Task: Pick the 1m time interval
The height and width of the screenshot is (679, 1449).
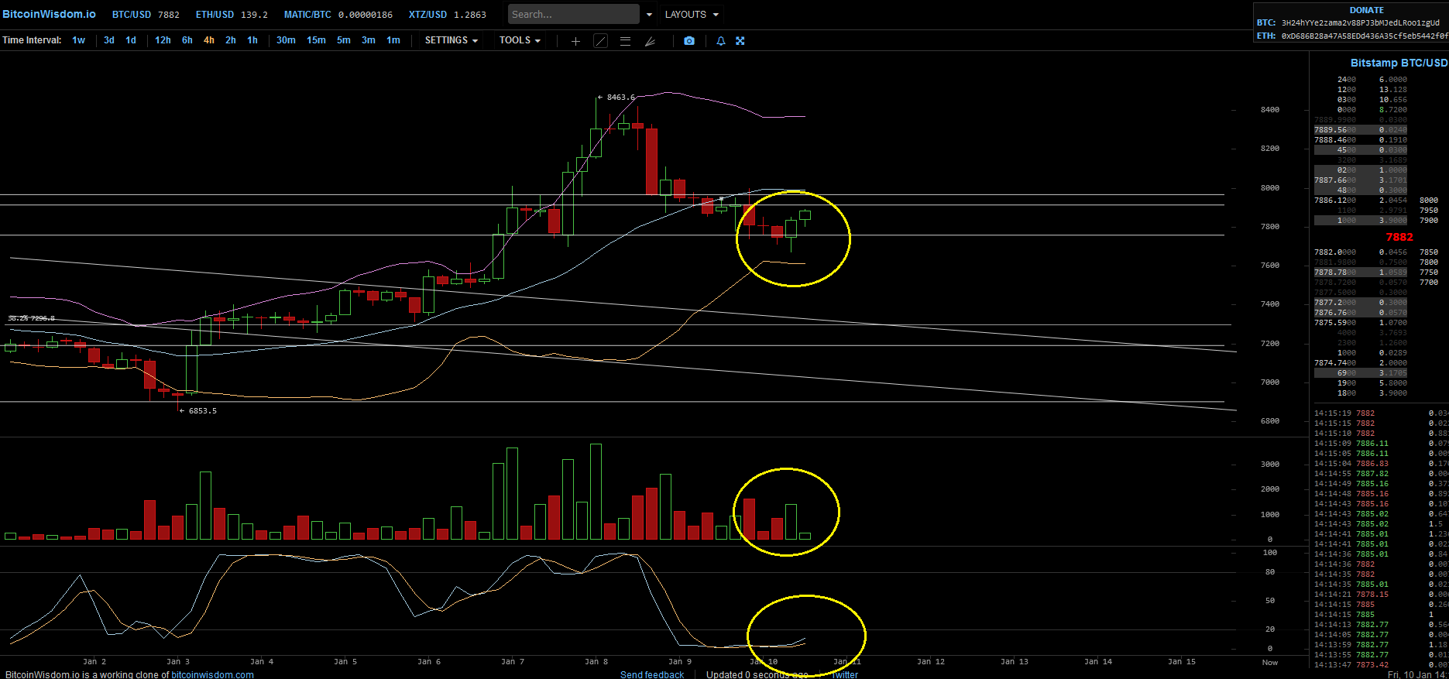Action: (x=393, y=40)
